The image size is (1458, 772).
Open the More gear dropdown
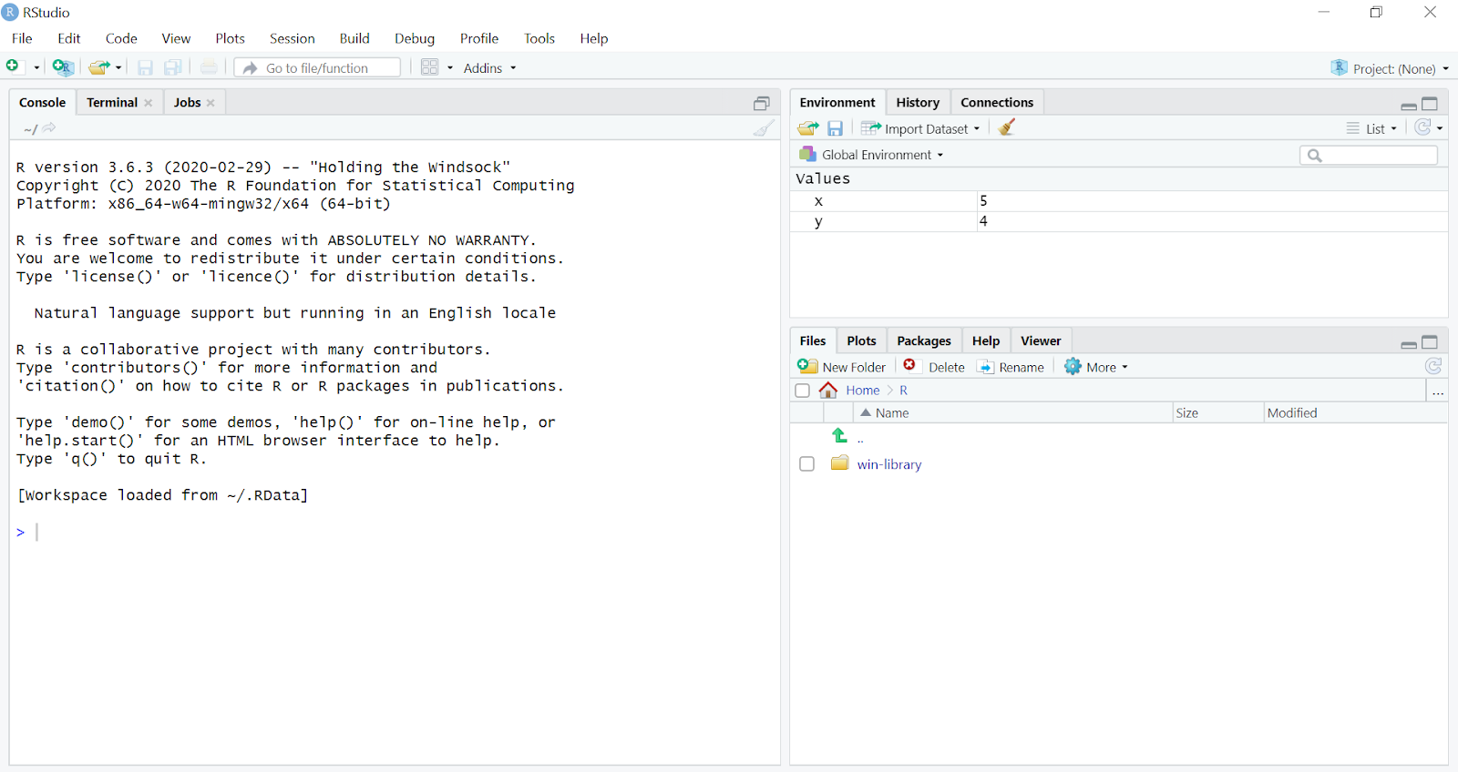[1096, 367]
